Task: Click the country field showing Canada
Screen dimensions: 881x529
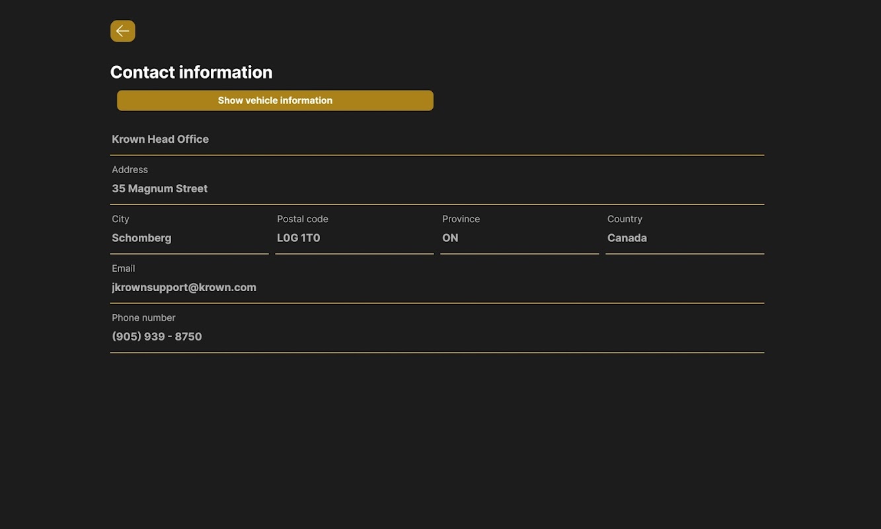Action: point(685,238)
